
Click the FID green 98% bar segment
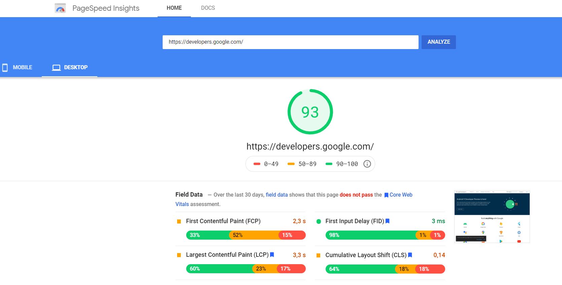click(x=370, y=235)
